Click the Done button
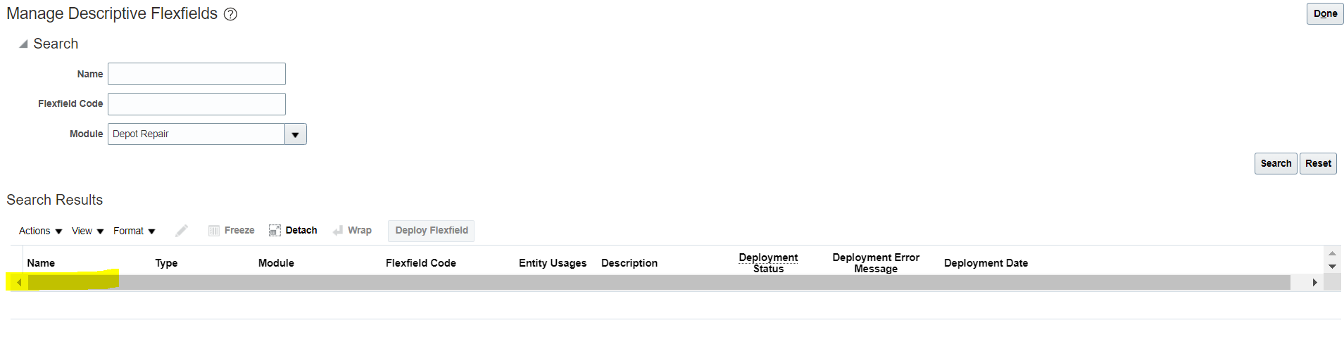1344x363 pixels. pyautogui.click(x=1325, y=13)
